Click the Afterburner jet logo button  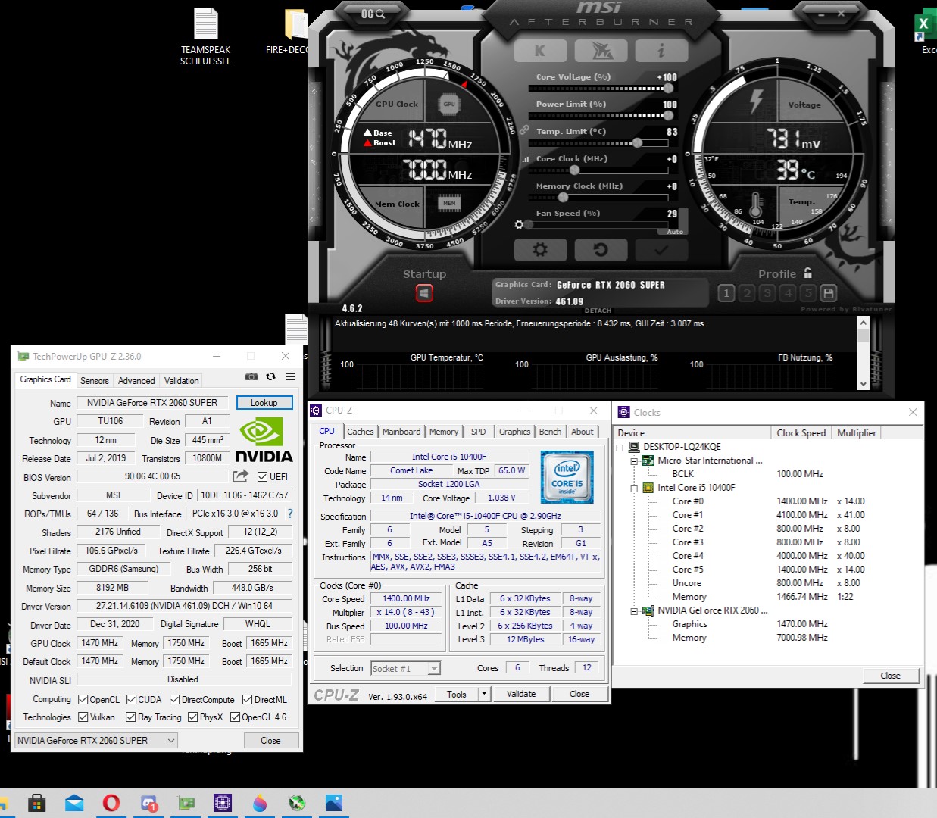point(601,51)
